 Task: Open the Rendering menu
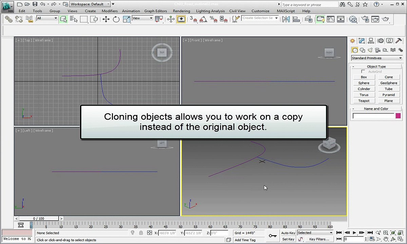pyautogui.click(x=181, y=11)
